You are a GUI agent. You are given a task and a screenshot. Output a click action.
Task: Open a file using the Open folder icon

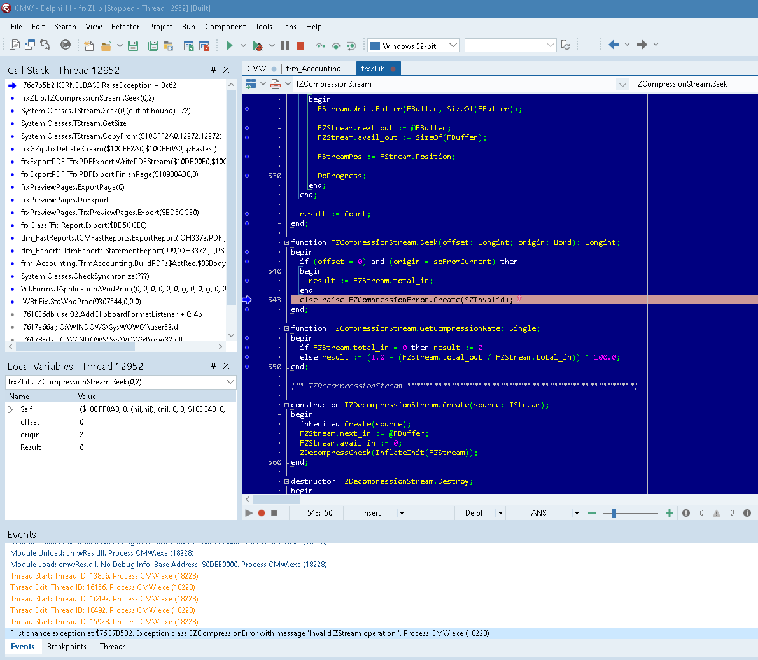coord(107,45)
